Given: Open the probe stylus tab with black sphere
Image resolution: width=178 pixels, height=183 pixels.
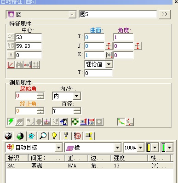Looking at the screenshot, I should (8, 136).
